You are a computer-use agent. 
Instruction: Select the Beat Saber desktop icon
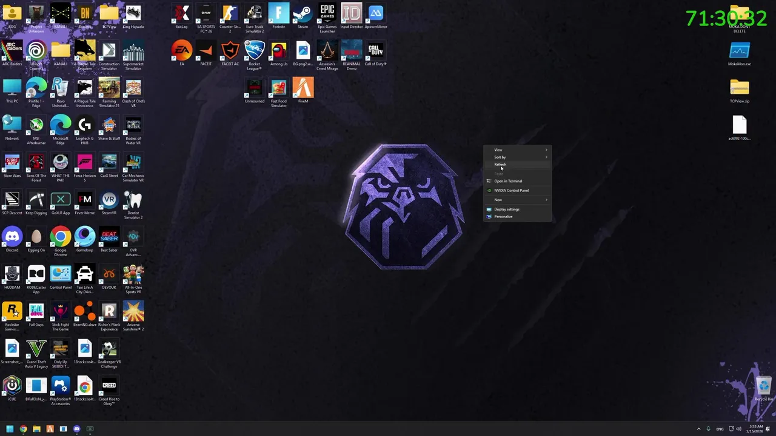pos(109,240)
